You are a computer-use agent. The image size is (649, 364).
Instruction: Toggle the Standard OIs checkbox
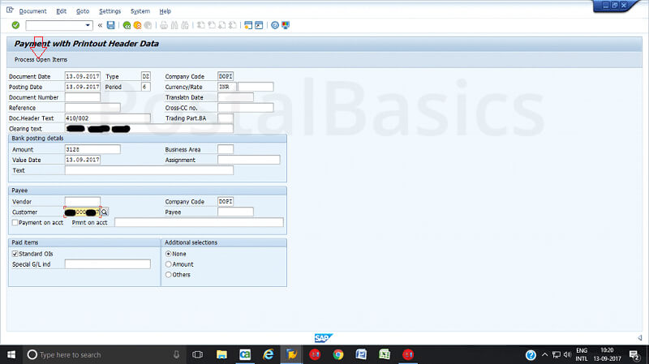click(x=15, y=254)
